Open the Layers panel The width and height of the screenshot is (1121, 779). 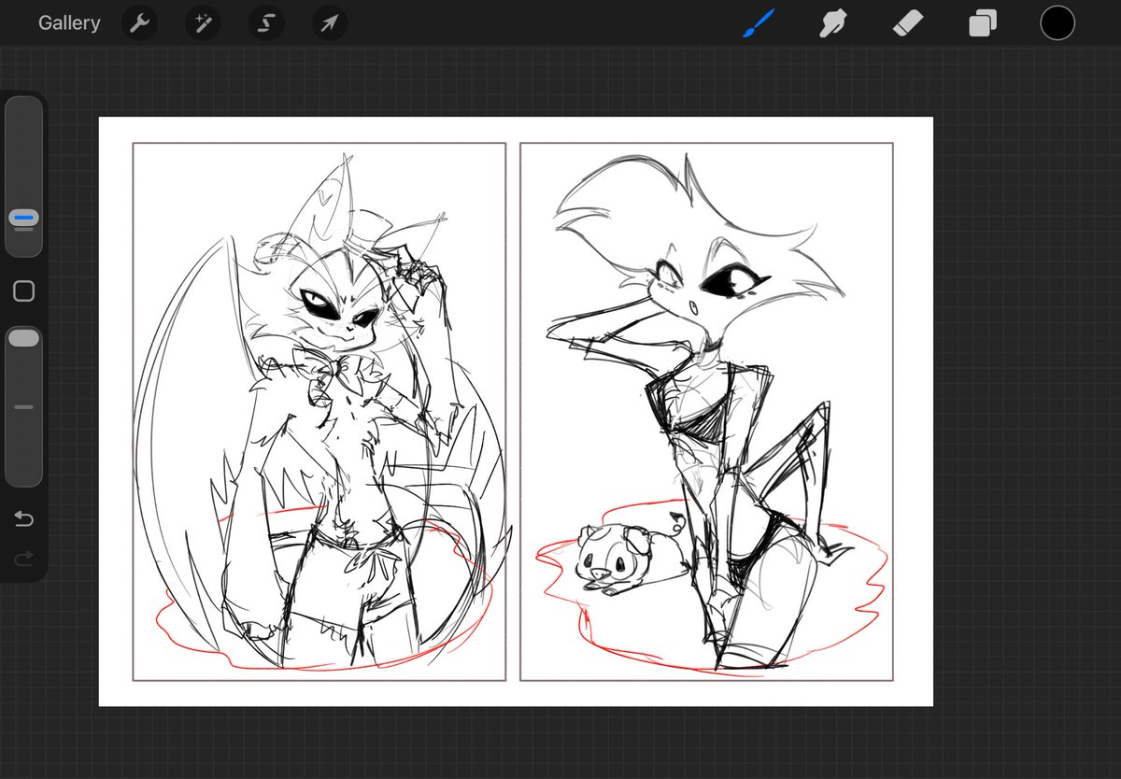tap(983, 23)
